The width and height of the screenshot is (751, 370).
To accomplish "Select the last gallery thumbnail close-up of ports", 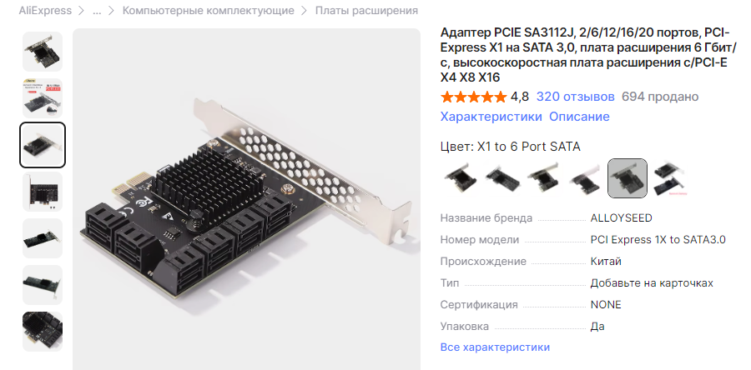I will 43,332.
